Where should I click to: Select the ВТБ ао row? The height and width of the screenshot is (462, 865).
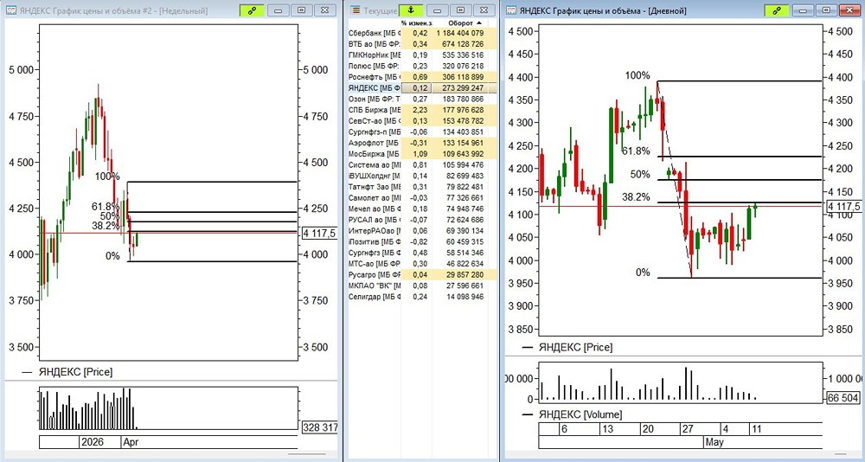tap(422, 44)
